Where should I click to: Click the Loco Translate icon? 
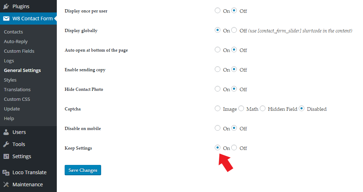point(6,172)
